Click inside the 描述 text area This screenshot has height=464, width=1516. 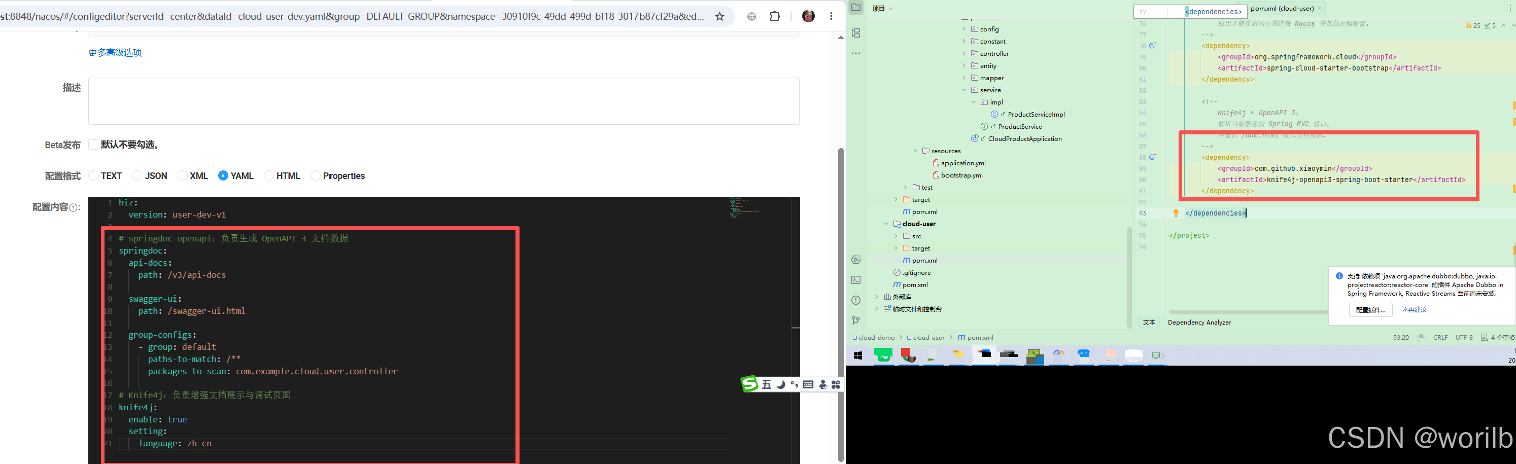444,101
